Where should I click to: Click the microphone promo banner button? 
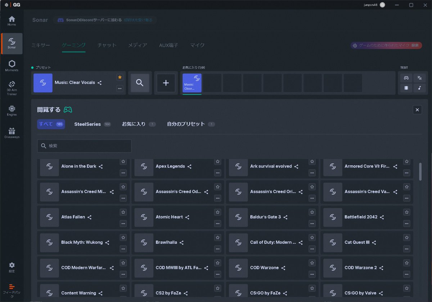click(x=386, y=46)
